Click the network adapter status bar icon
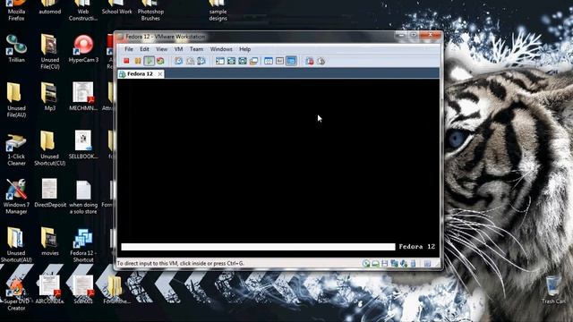This screenshot has height=322, width=573. coord(394,263)
